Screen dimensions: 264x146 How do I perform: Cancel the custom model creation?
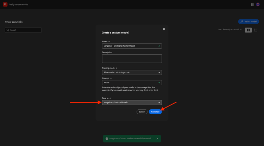pos(142,112)
